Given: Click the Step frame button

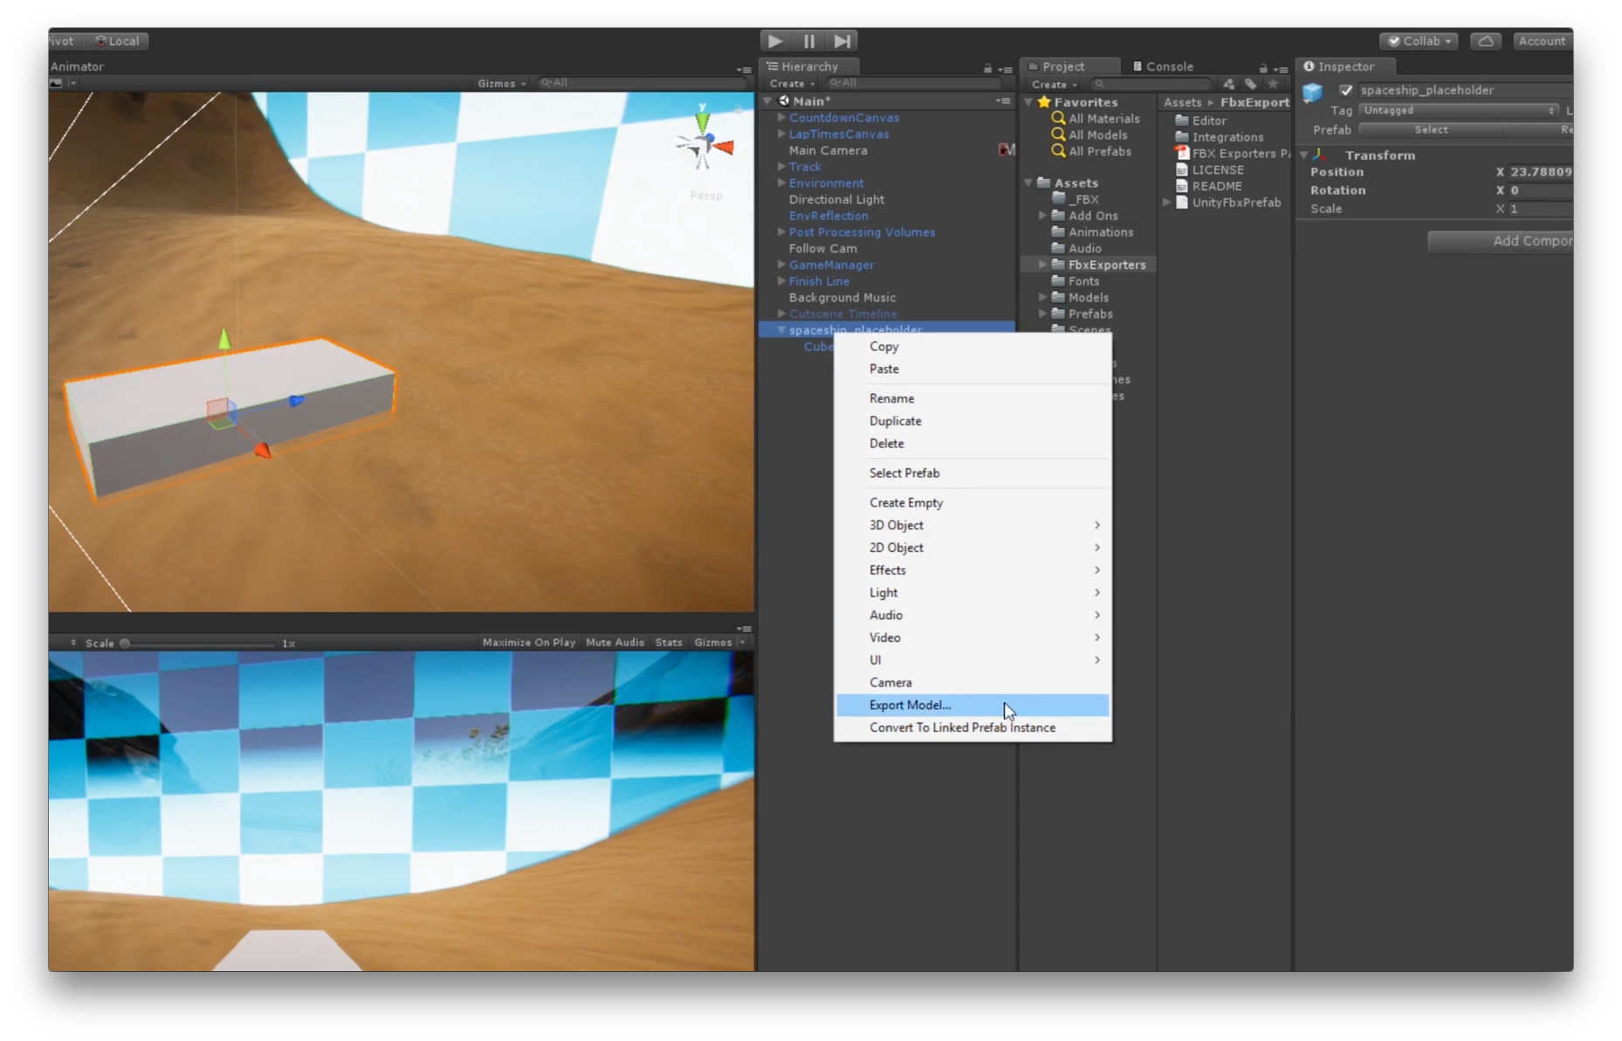Looking at the screenshot, I should [x=842, y=41].
